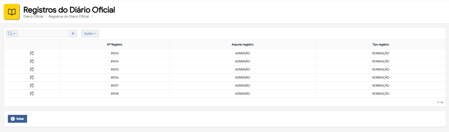Select the 89213 record number cell
The width and height of the screenshot is (449, 132).
(x=115, y=53)
